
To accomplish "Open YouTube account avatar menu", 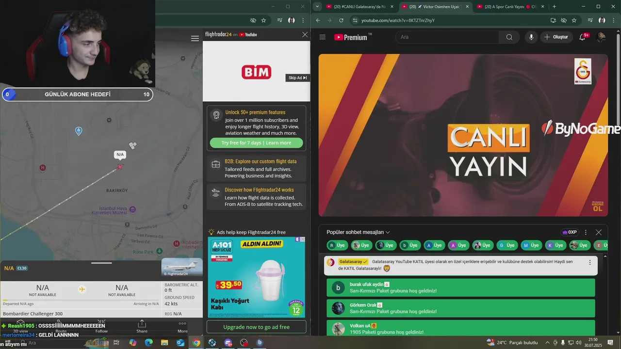I will pyautogui.click(x=601, y=37).
